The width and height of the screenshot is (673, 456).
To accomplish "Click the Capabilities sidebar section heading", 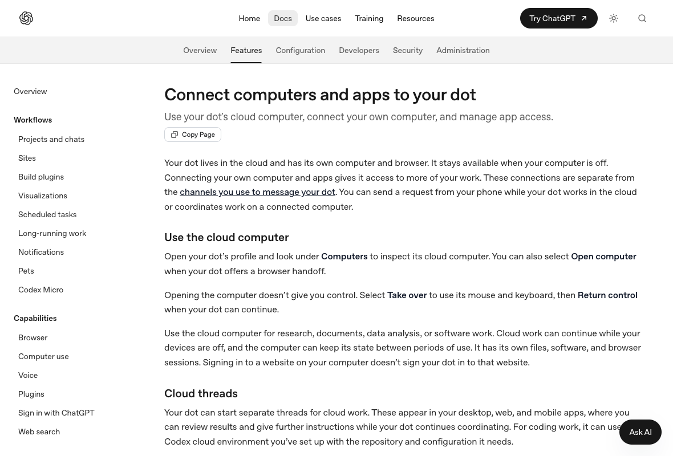I will click(x=35, y=318).
